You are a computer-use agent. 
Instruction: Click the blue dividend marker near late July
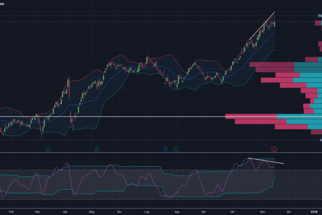click(165, 148)
